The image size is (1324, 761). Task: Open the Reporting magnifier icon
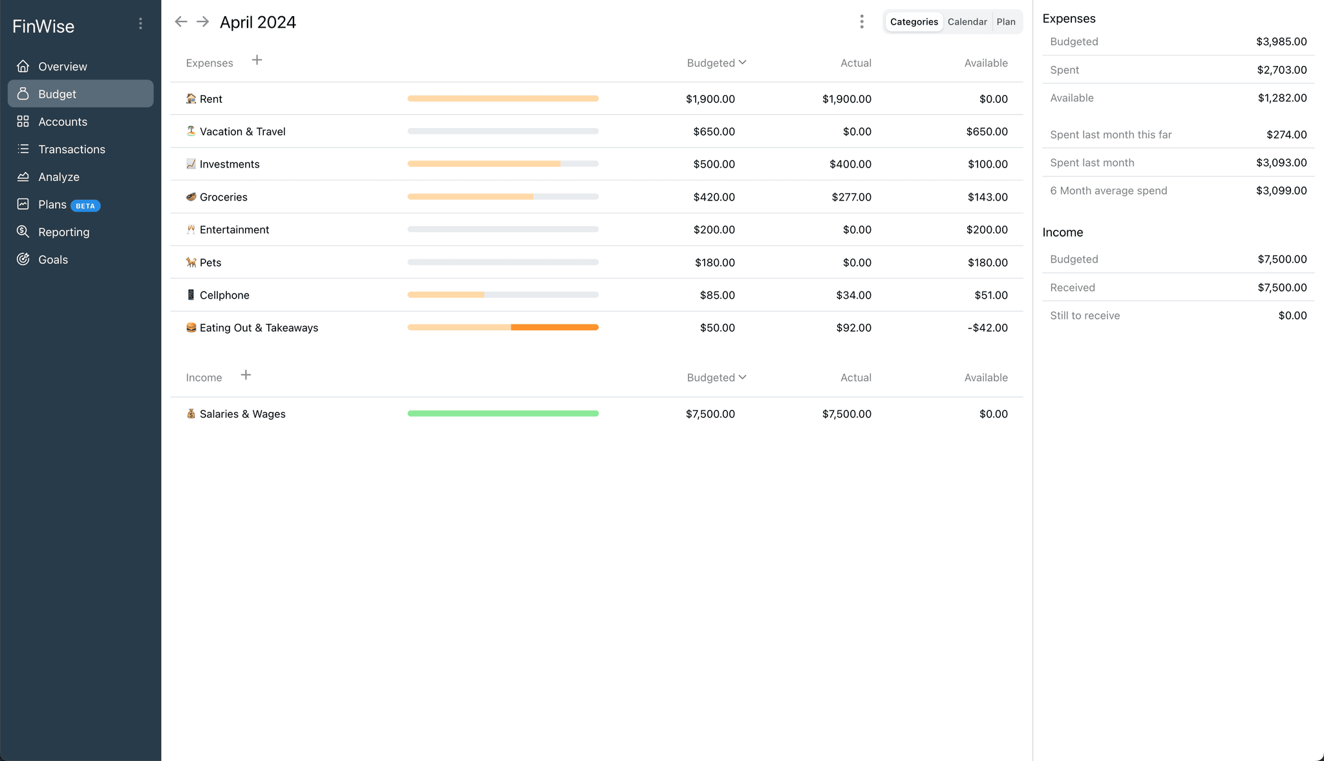click(x=23, y=231)
